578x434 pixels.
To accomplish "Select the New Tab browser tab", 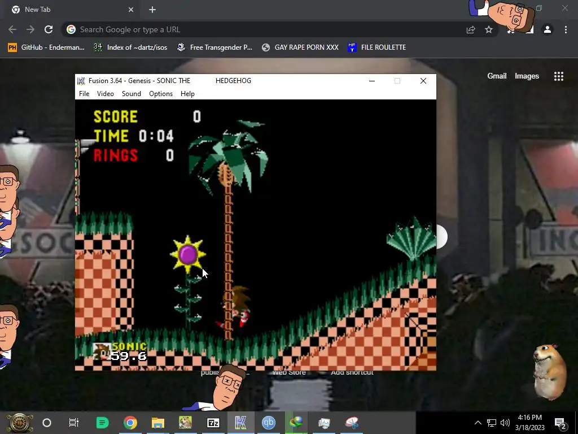I will 72,10.
